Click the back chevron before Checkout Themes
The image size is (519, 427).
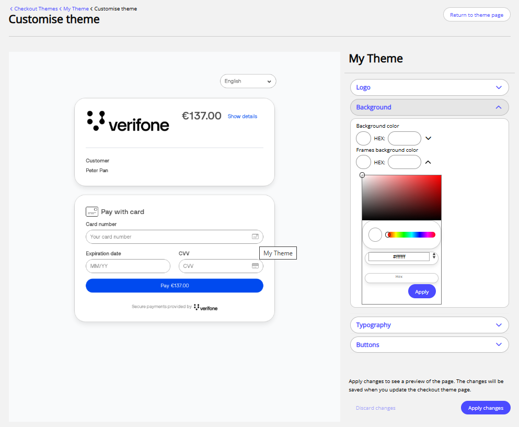[11, 9]
